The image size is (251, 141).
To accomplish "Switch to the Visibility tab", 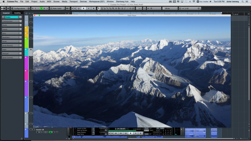I will pyautogui.click(x=17, y=13).
